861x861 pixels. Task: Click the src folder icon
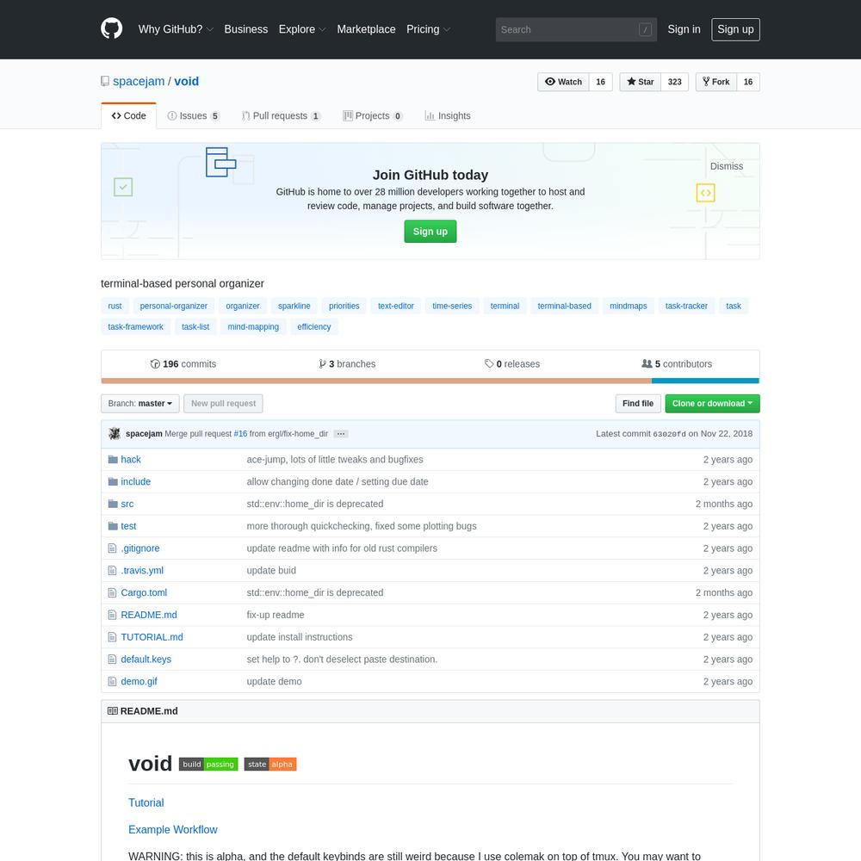tap(113, 504)
